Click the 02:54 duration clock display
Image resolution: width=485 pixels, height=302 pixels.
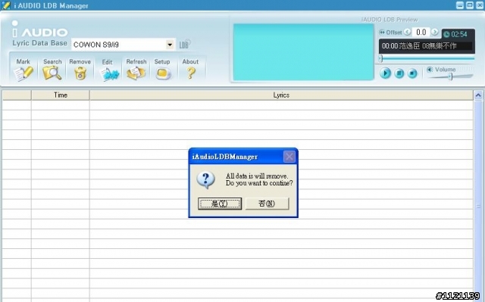pyautogui.click(x=455, y=34)
